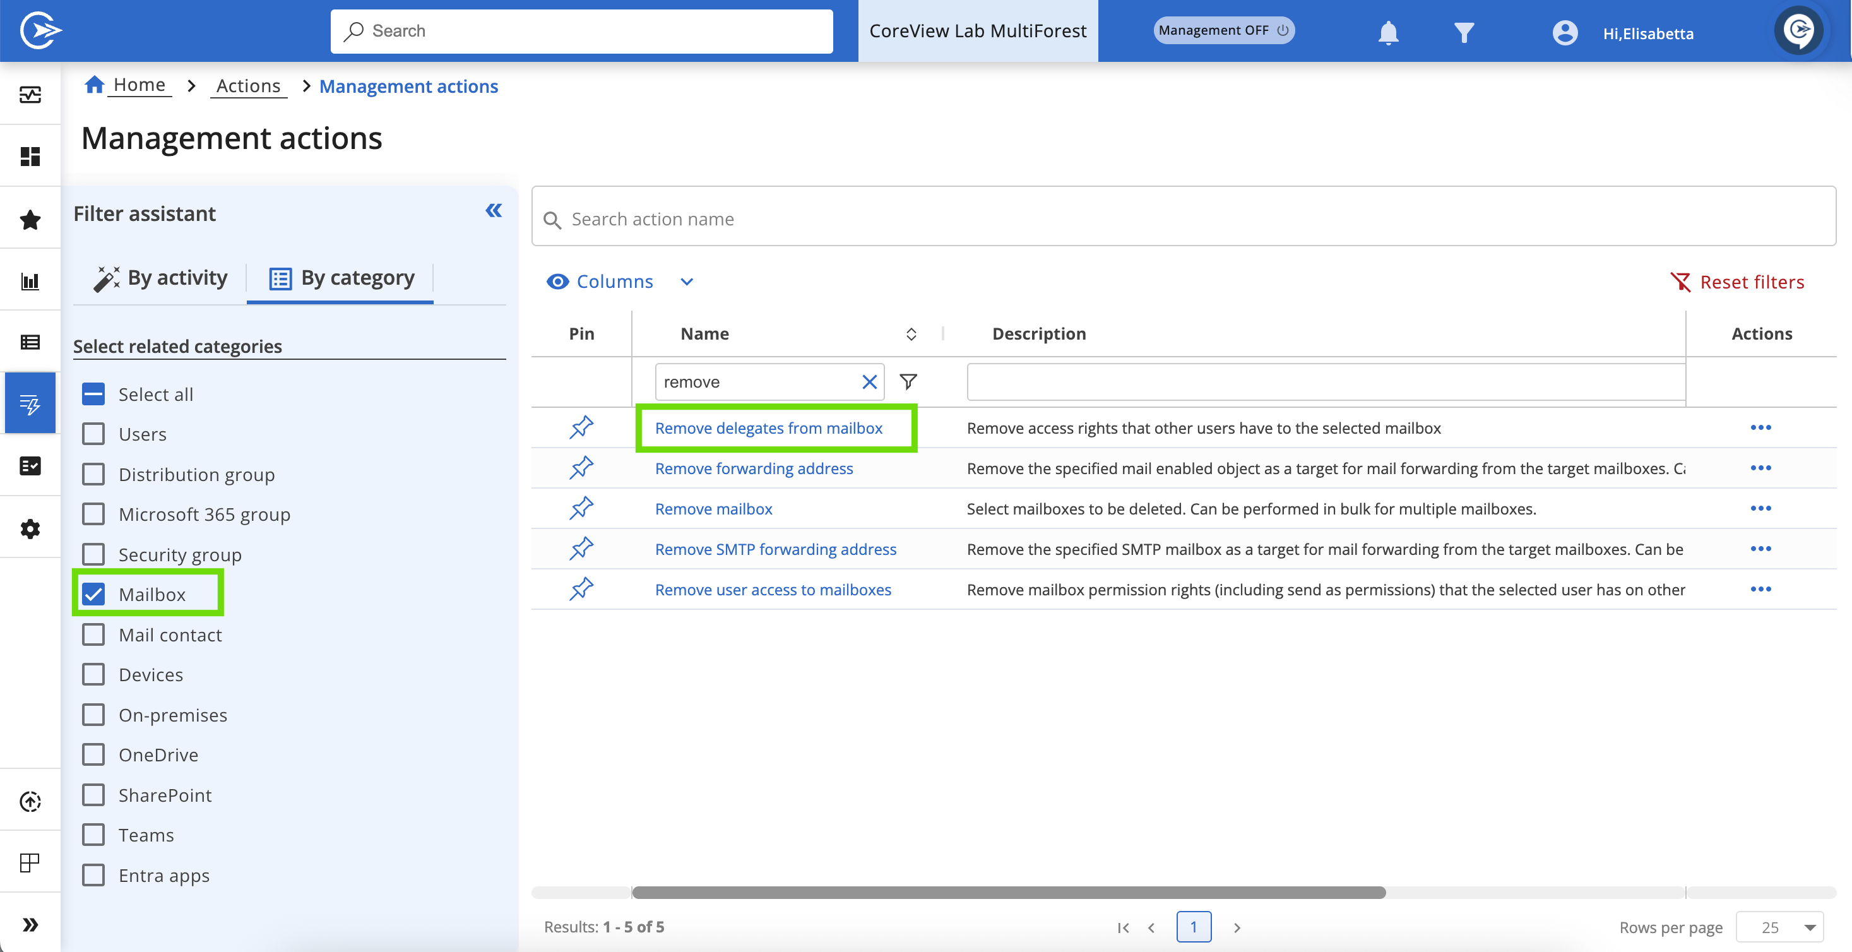Viewport: 1852px width, 952px height.
Task: Open the management actions sidebar icon
Action: click(x=30, y=403)
